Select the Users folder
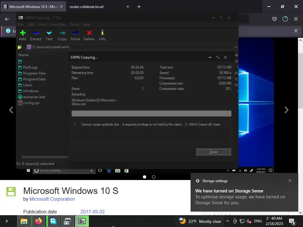 [x=25, y=85]
